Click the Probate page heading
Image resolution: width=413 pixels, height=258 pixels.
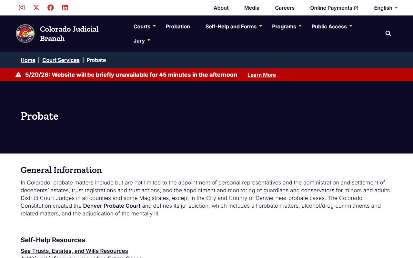pos(40,116)
